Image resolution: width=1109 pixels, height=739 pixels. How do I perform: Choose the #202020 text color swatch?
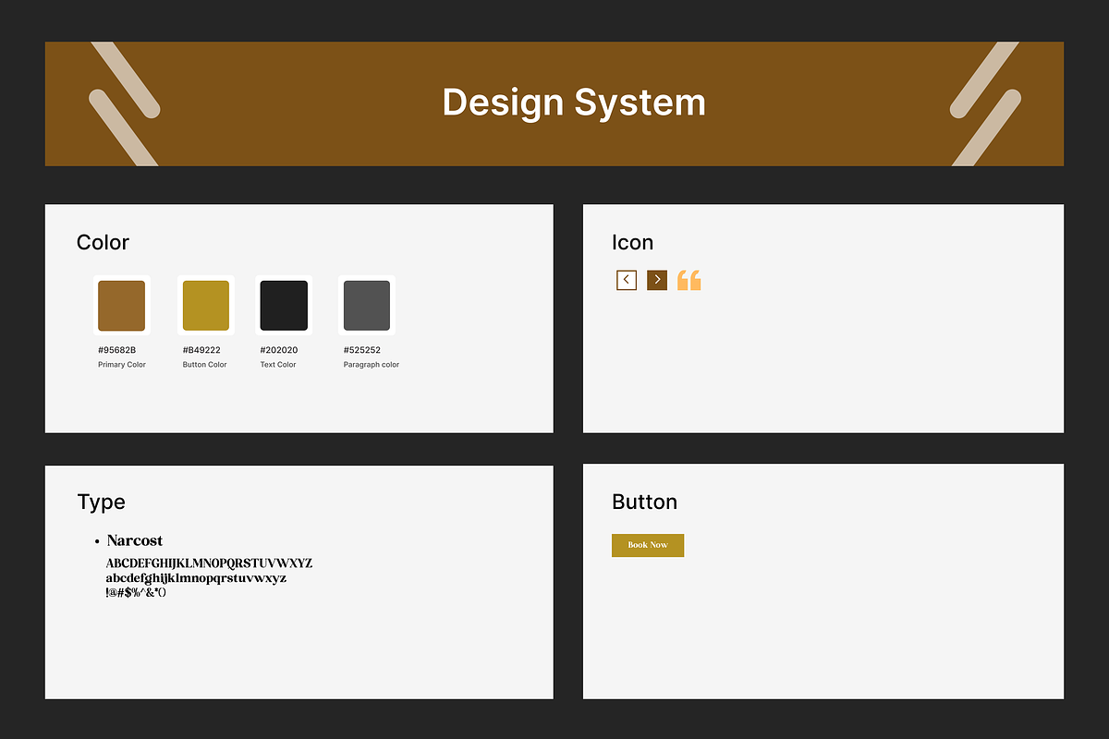pyautogui.click(x=284, y=305)
